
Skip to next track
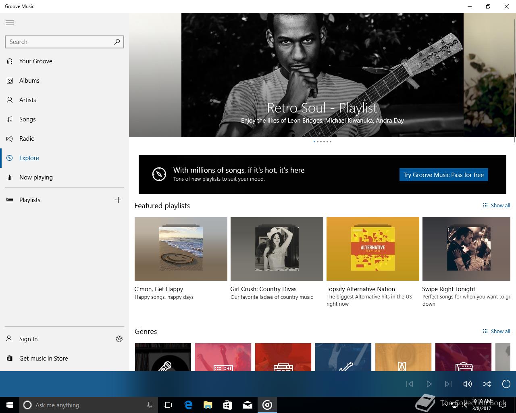(448, 384)
